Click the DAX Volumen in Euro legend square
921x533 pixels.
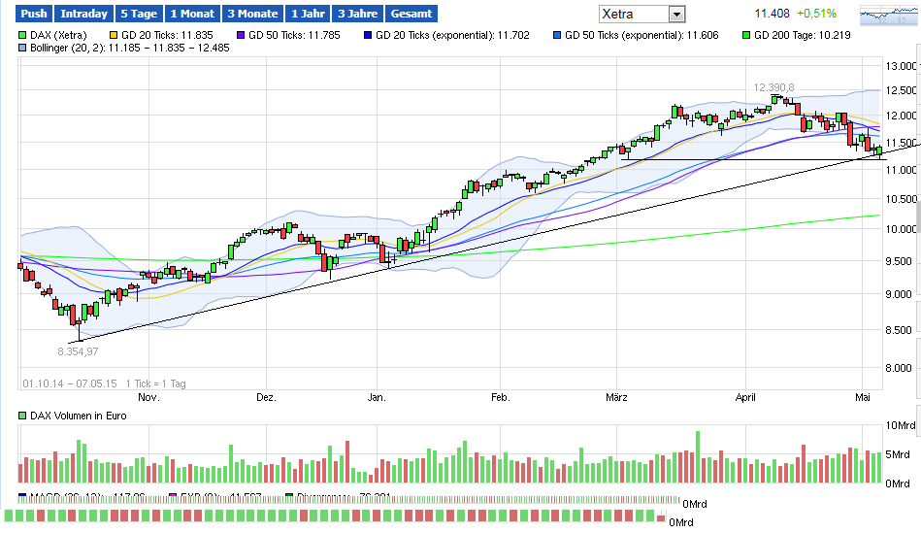click(23, 416)
